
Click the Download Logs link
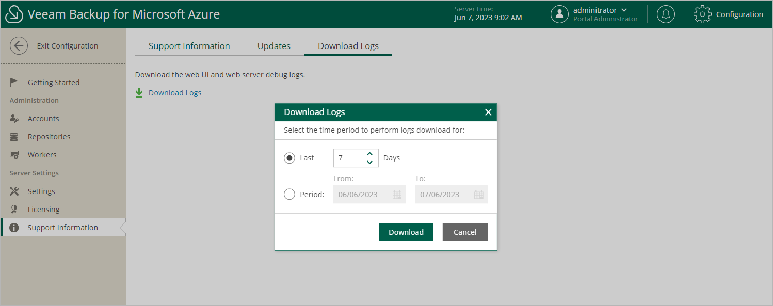pyautogui.click(x=175, y=93)
